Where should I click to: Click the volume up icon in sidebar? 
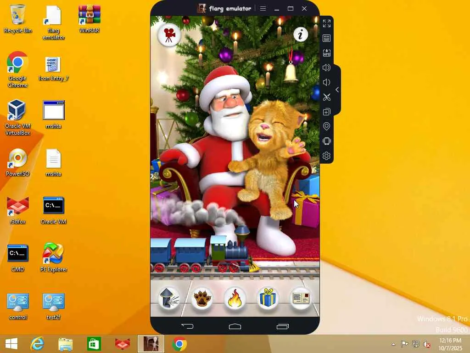click(326, 68)
